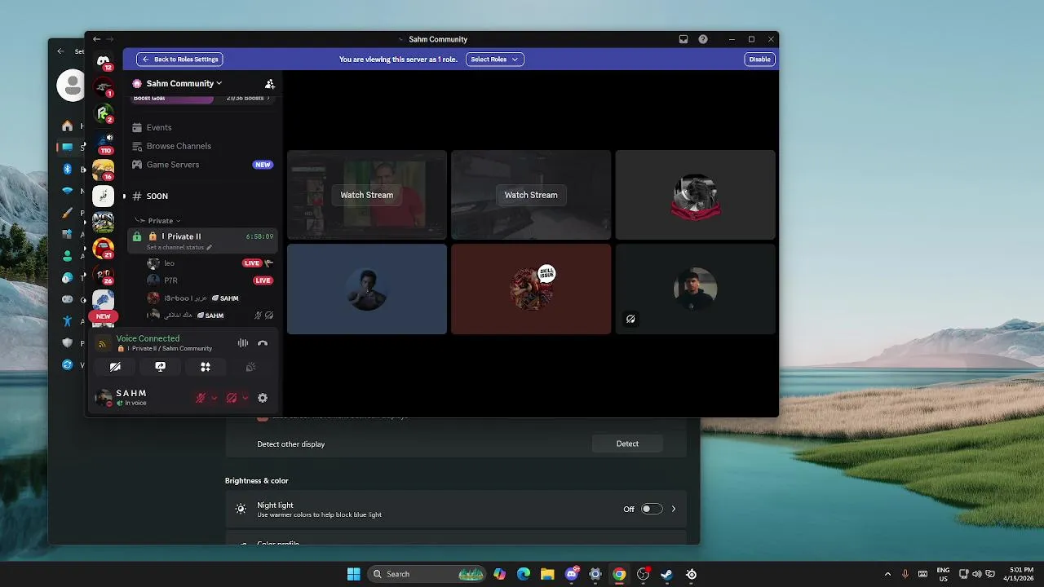The width and height of the screenshot is (1044, 587).
Task: Open the Windows Start menu
Action: [x=353, y=574]
